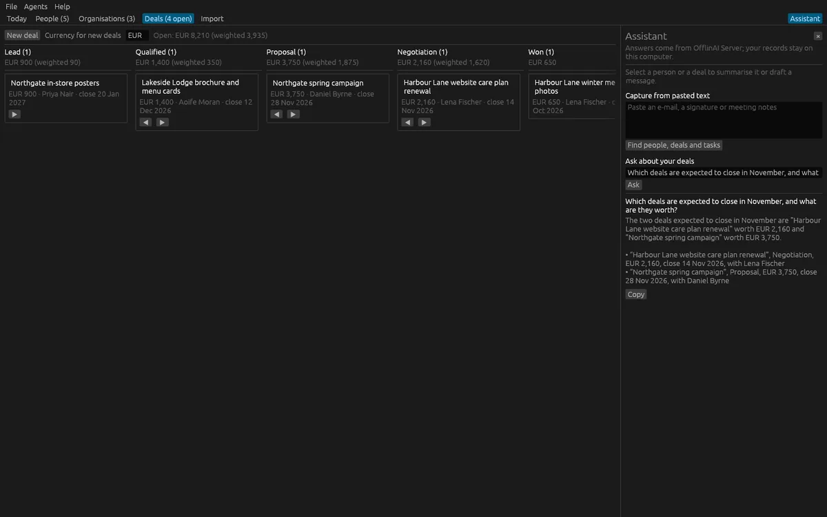Screen dimensions: 827x517
Task: Click the New deal button
Action: (x=23, y=35)
